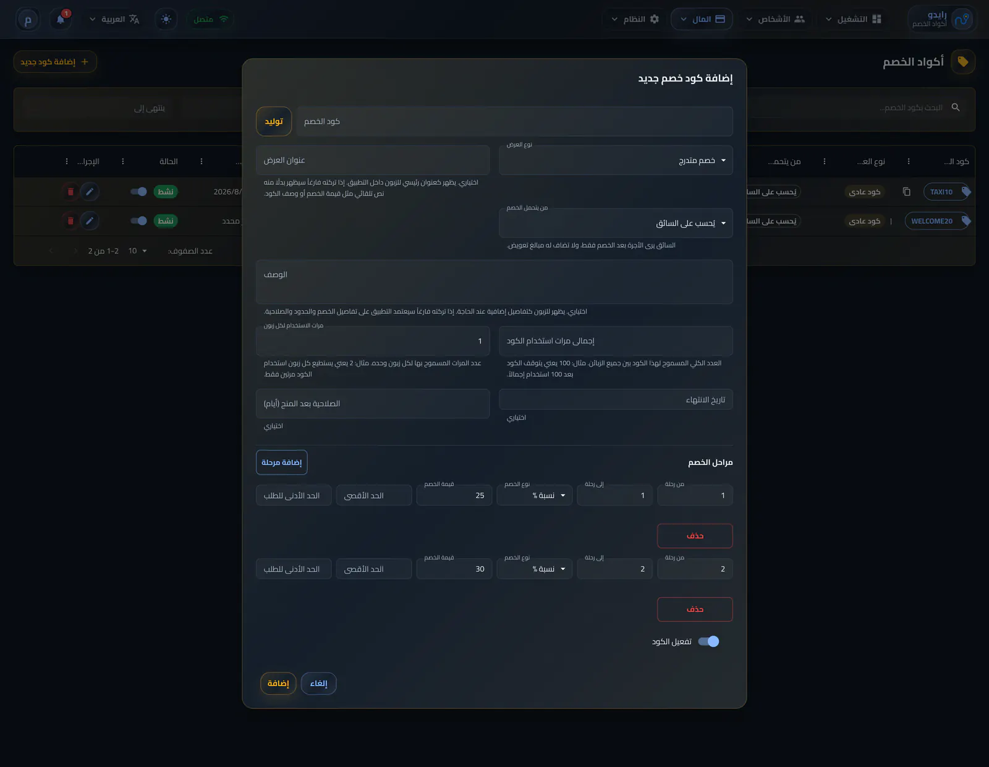Click the notification bell icon

61,19
